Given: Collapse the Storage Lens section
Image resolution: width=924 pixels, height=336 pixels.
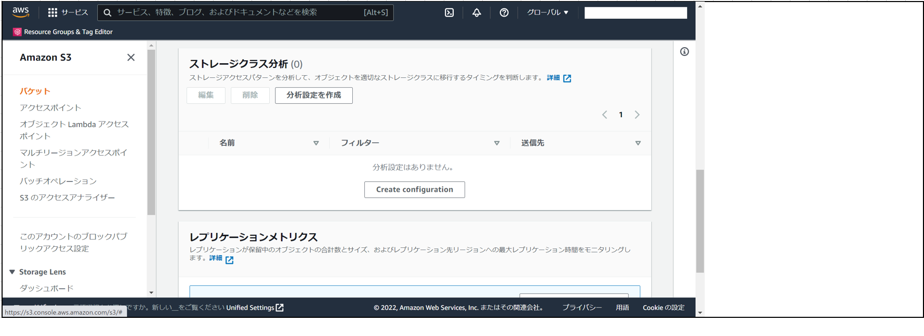Looking at the screenshot, I should (x=12, y=272).
